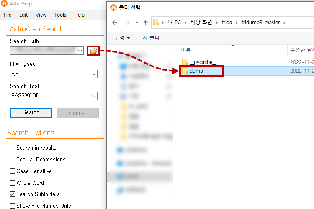
Task: Click the forward arrow in the folder dialog
Action: 127,23
